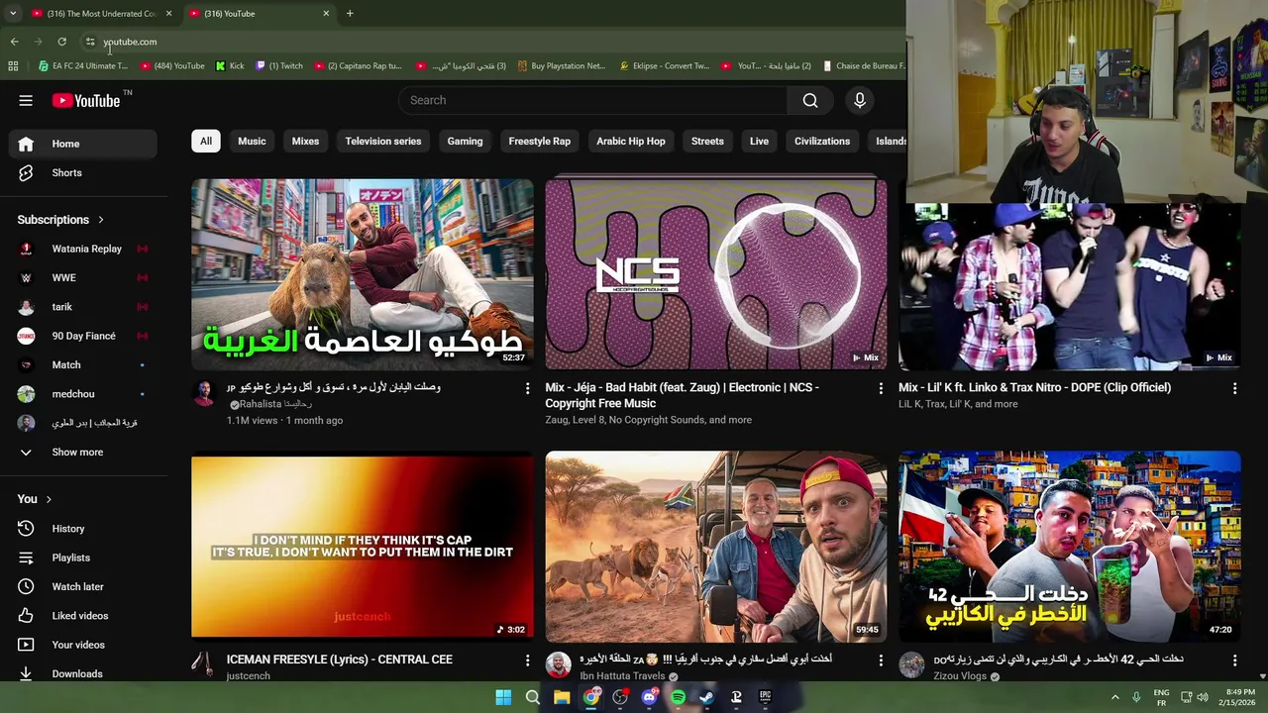Select the Civilizations filter chip

tap(822, 141)
